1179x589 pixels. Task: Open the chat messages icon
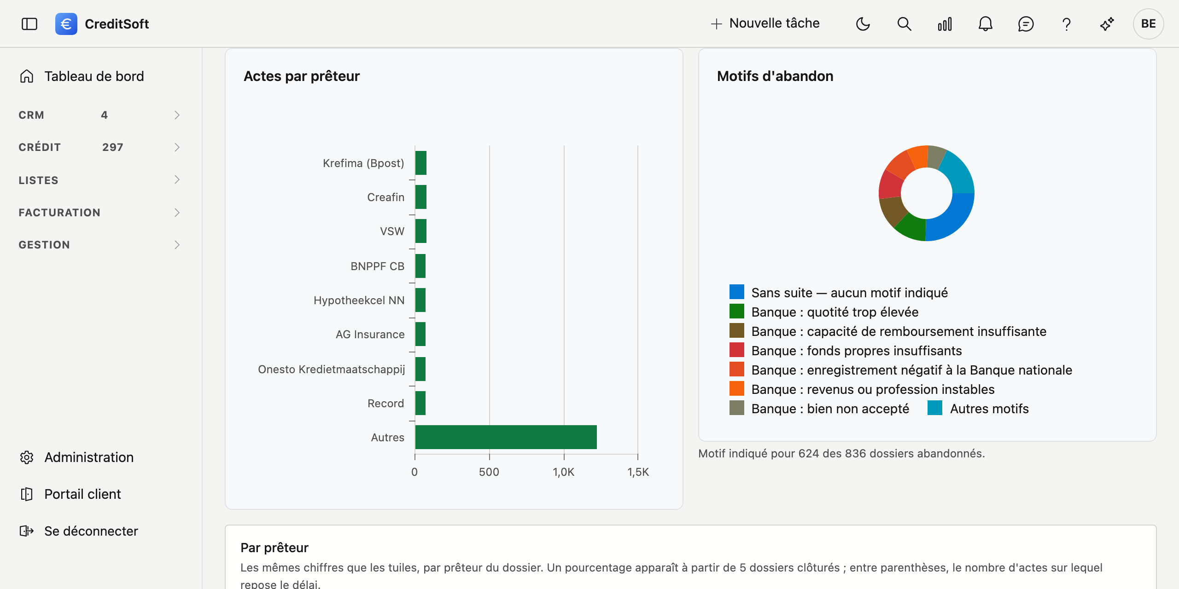click(1026, 24)
